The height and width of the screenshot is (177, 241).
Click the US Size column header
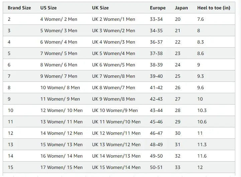pyautogui.click(x=48, y=8)
